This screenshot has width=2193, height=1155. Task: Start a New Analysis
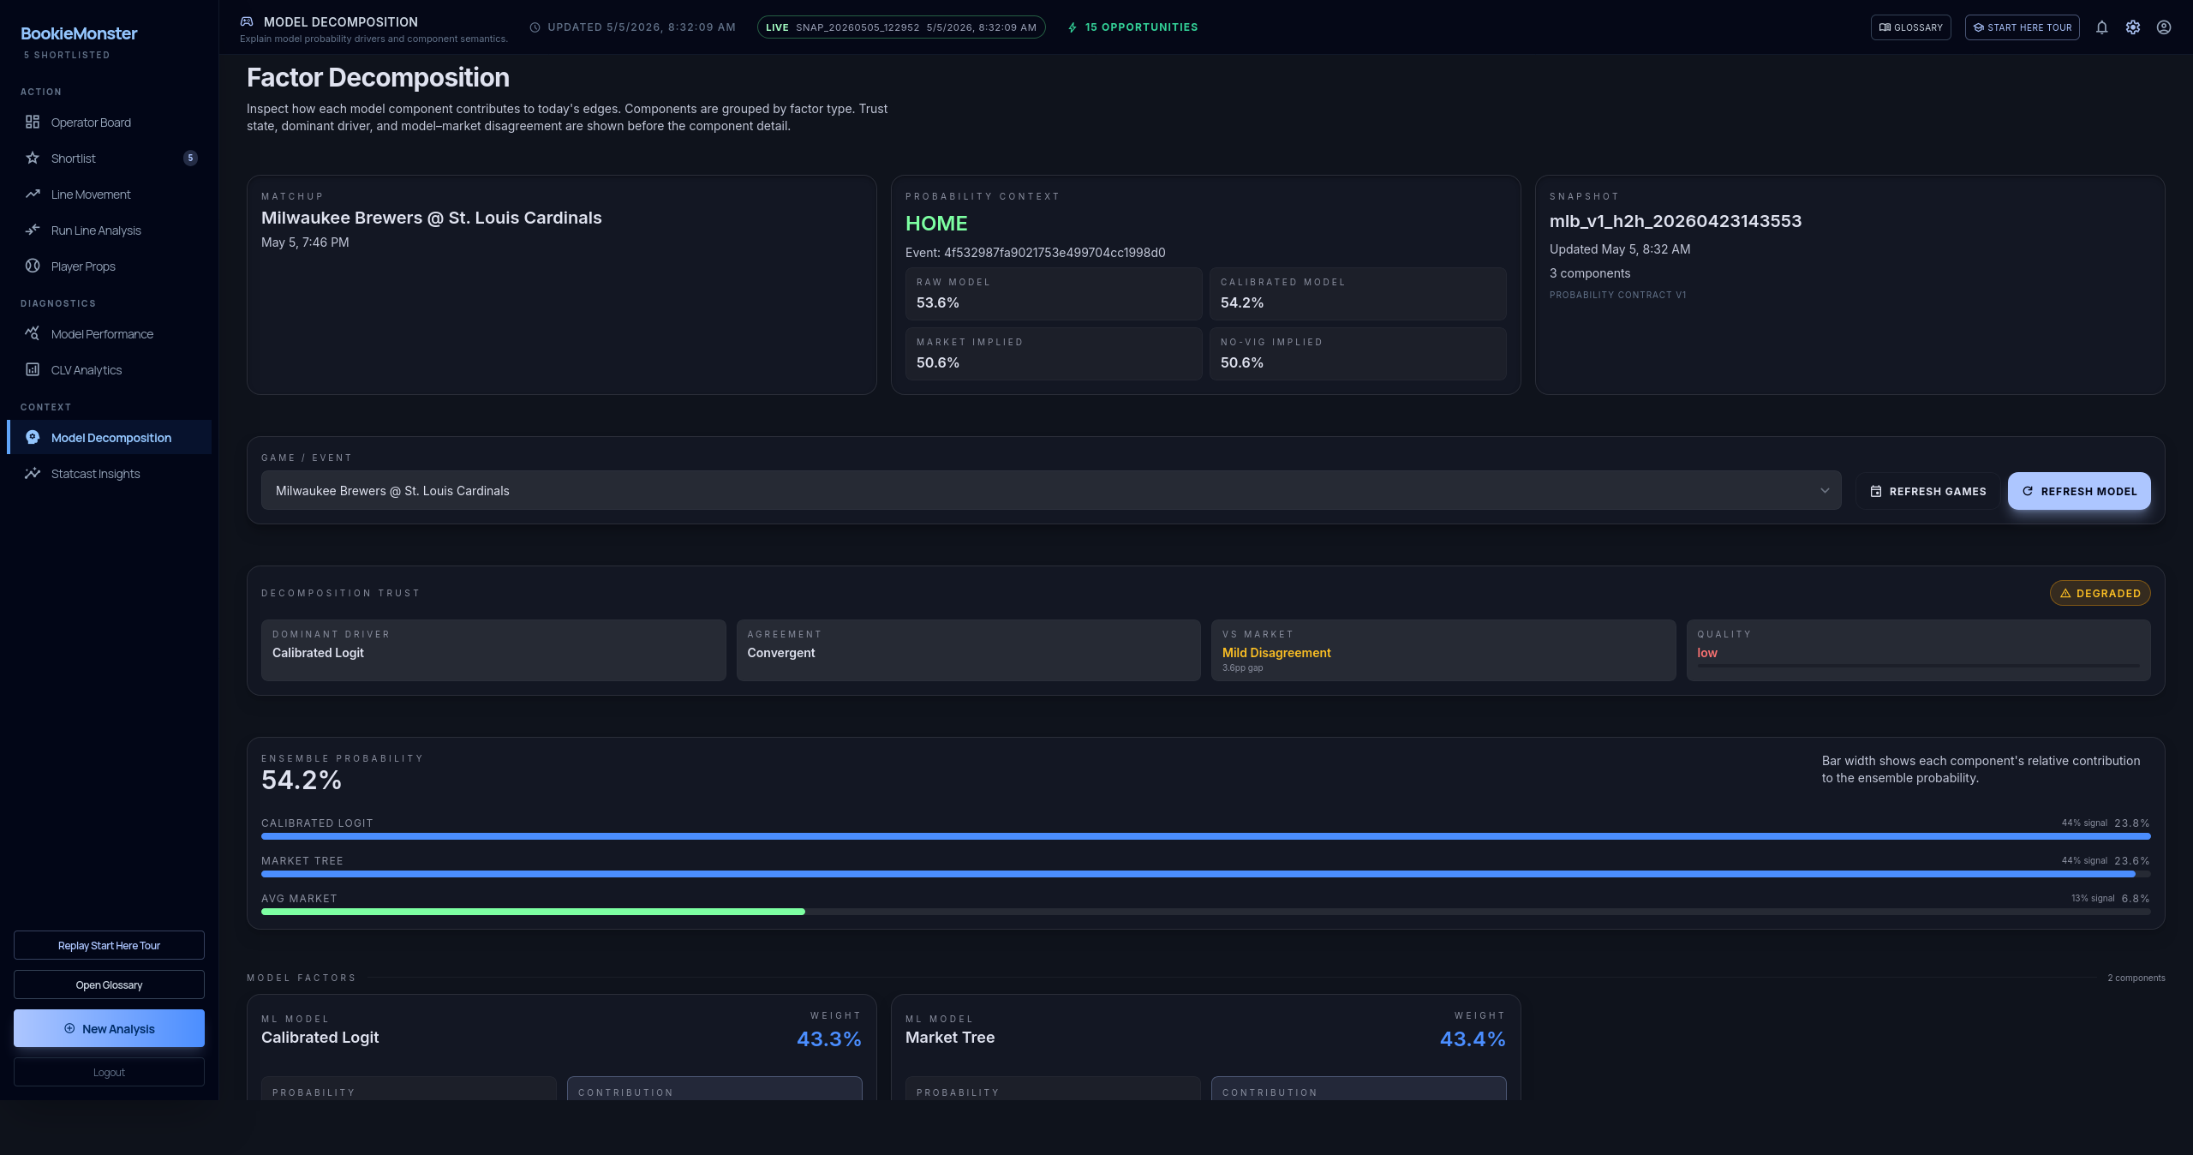tap(109, 1028)
